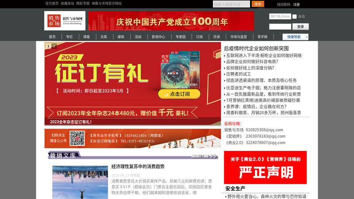Open article 应聘者的试工
The width and height of the screenshot is (354, 199).
239,74
